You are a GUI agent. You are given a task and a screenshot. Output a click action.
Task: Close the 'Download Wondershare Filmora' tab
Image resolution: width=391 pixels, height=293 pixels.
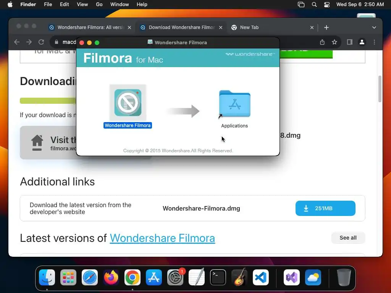(221, 27)
